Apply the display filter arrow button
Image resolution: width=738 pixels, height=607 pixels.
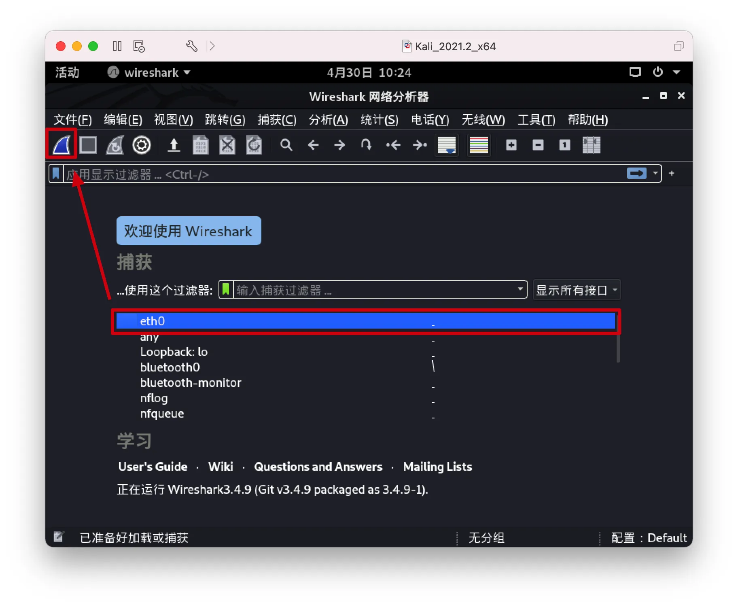[637, 174]
